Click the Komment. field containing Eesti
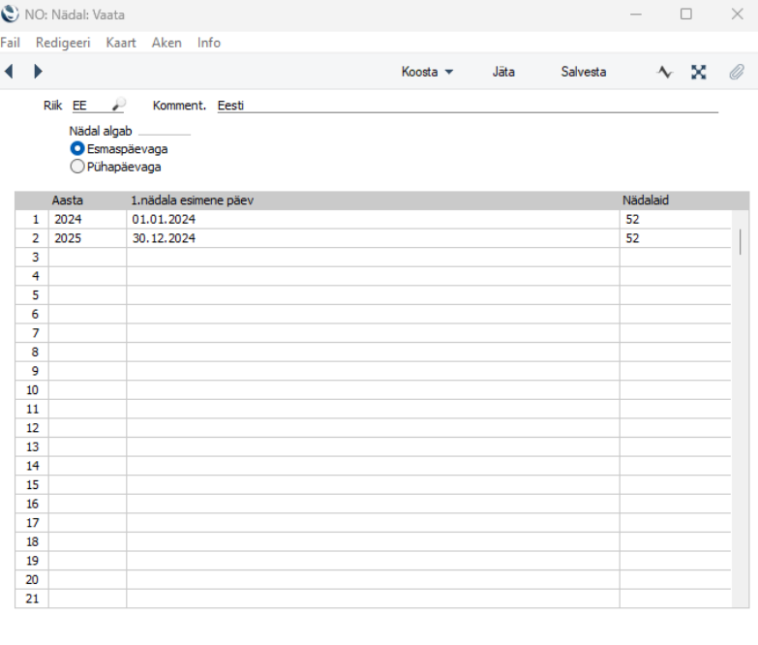This screenshot has height=645, width=758. tap(468, 106)
